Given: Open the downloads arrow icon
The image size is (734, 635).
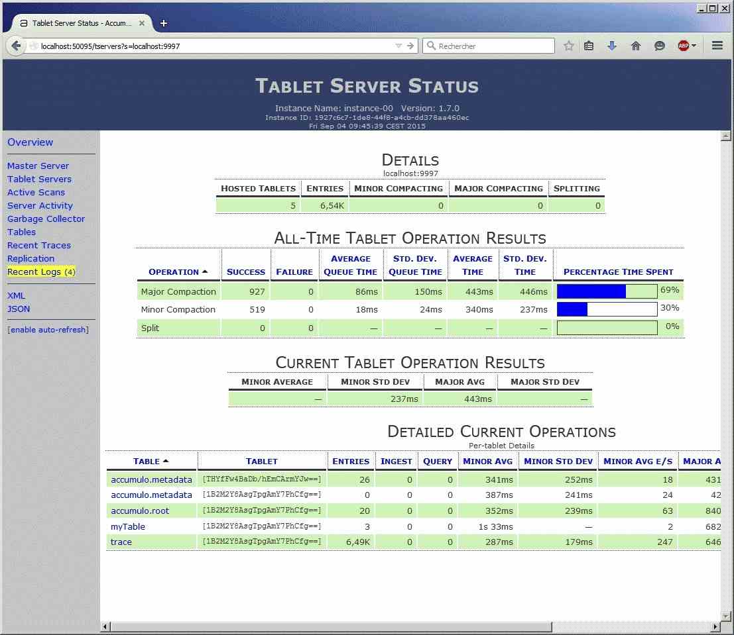Looking at the screenshot, I should [x=612, y=46].
